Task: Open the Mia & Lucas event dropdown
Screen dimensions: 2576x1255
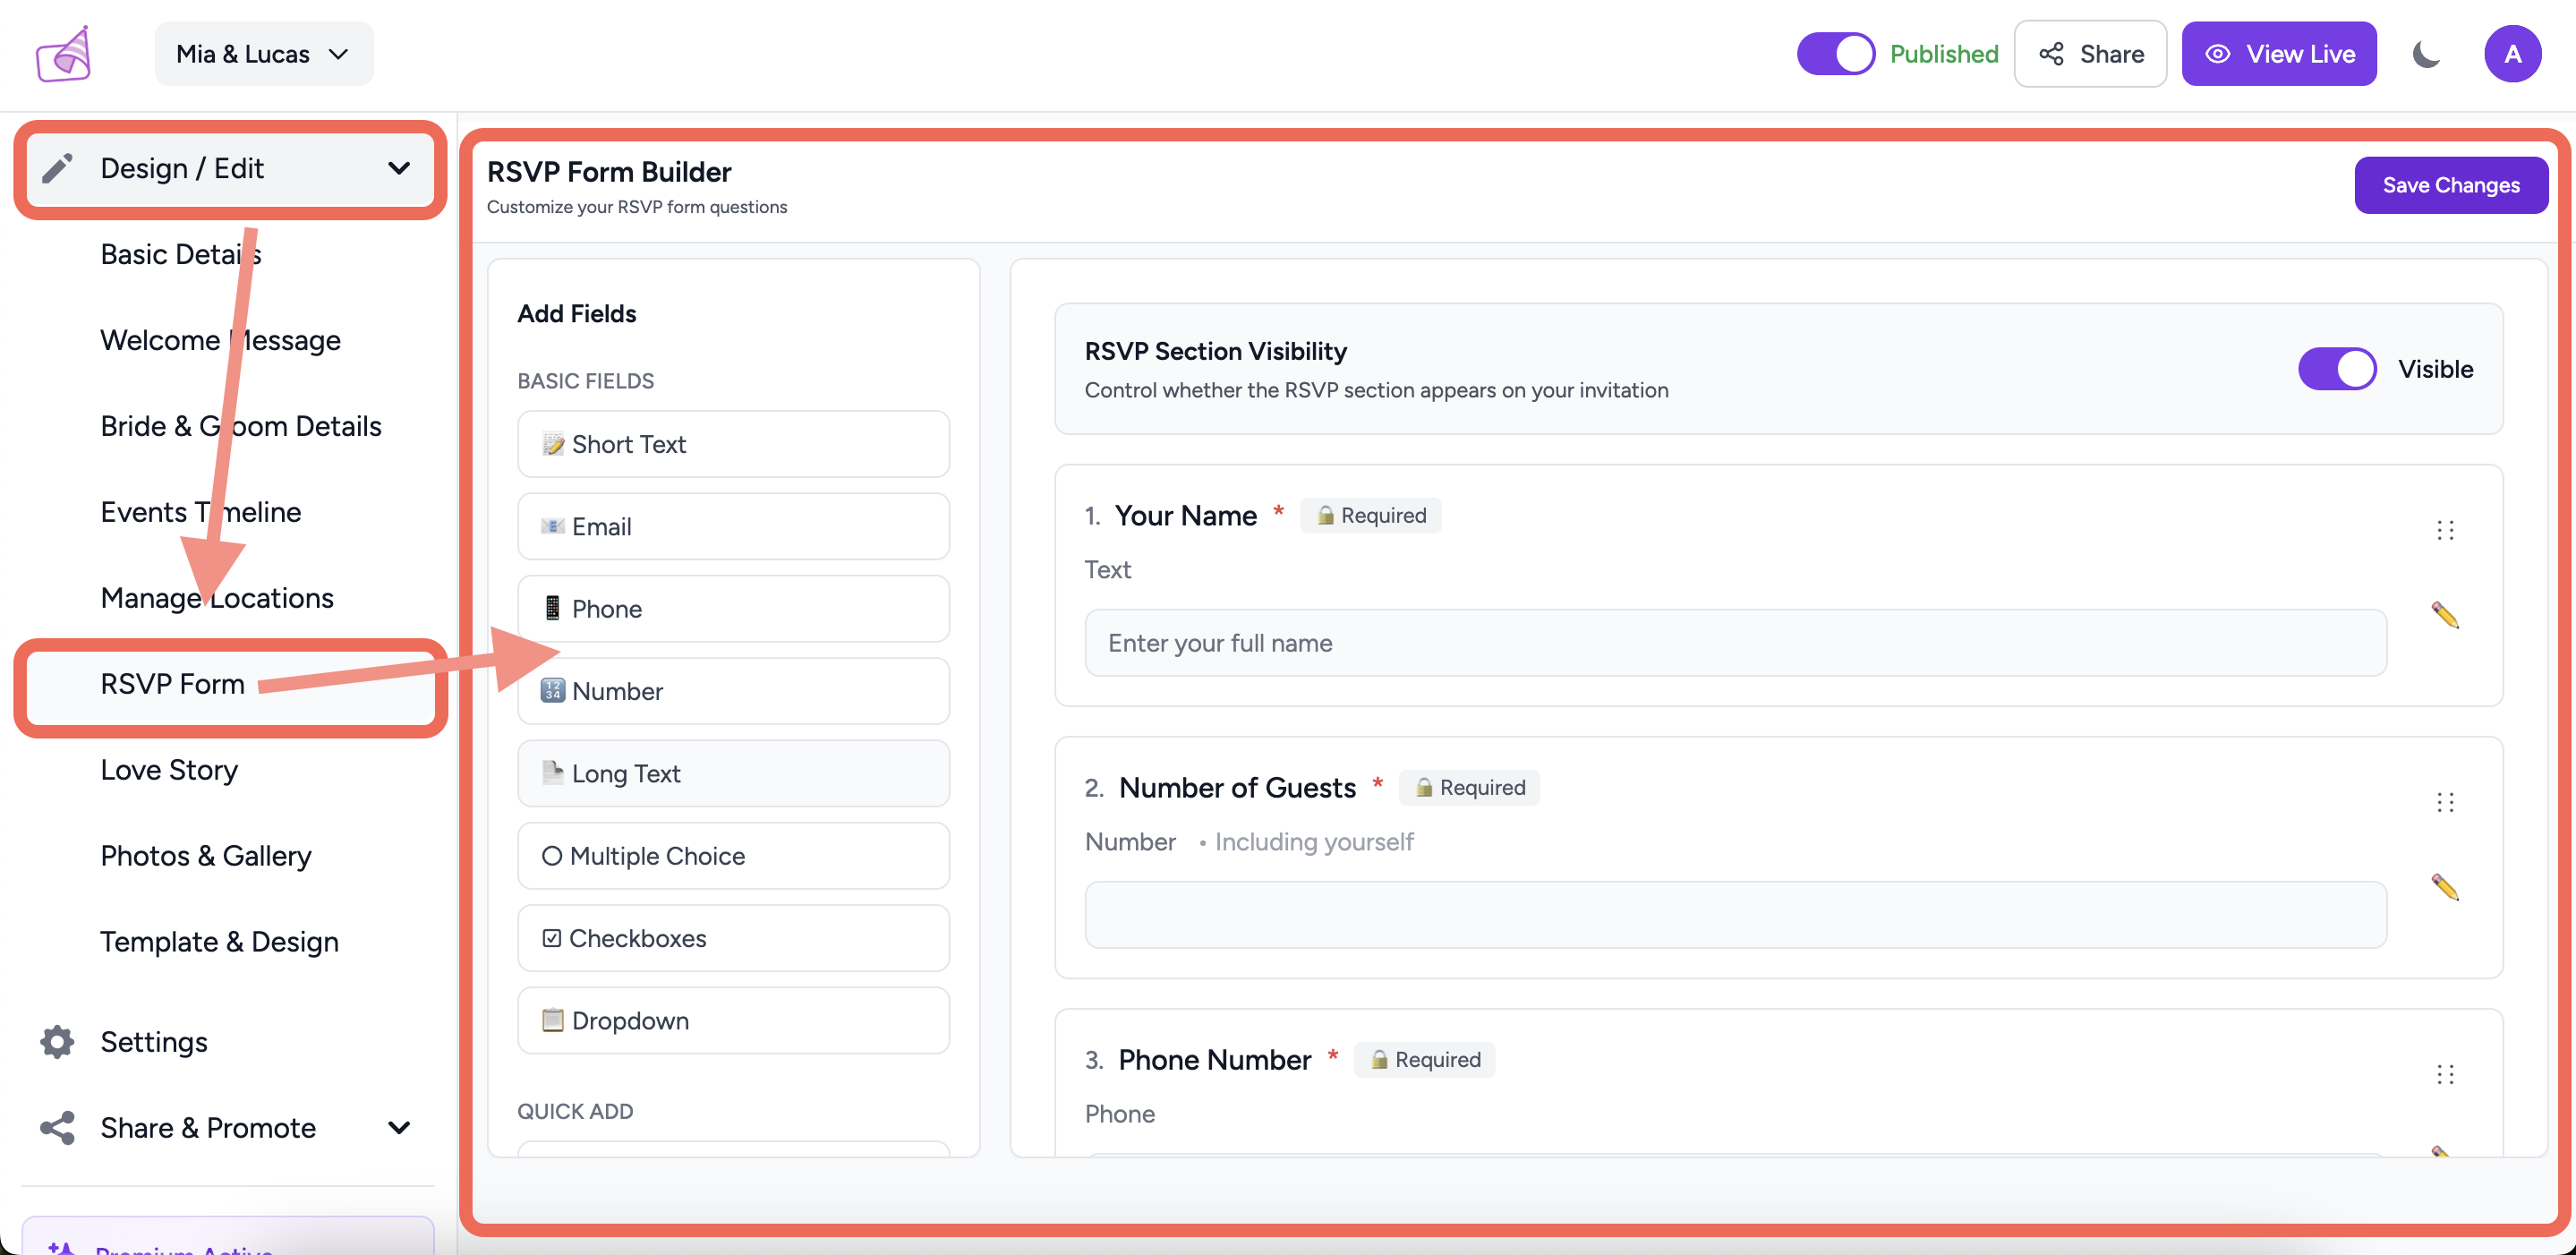Action: tap(264, 54)
